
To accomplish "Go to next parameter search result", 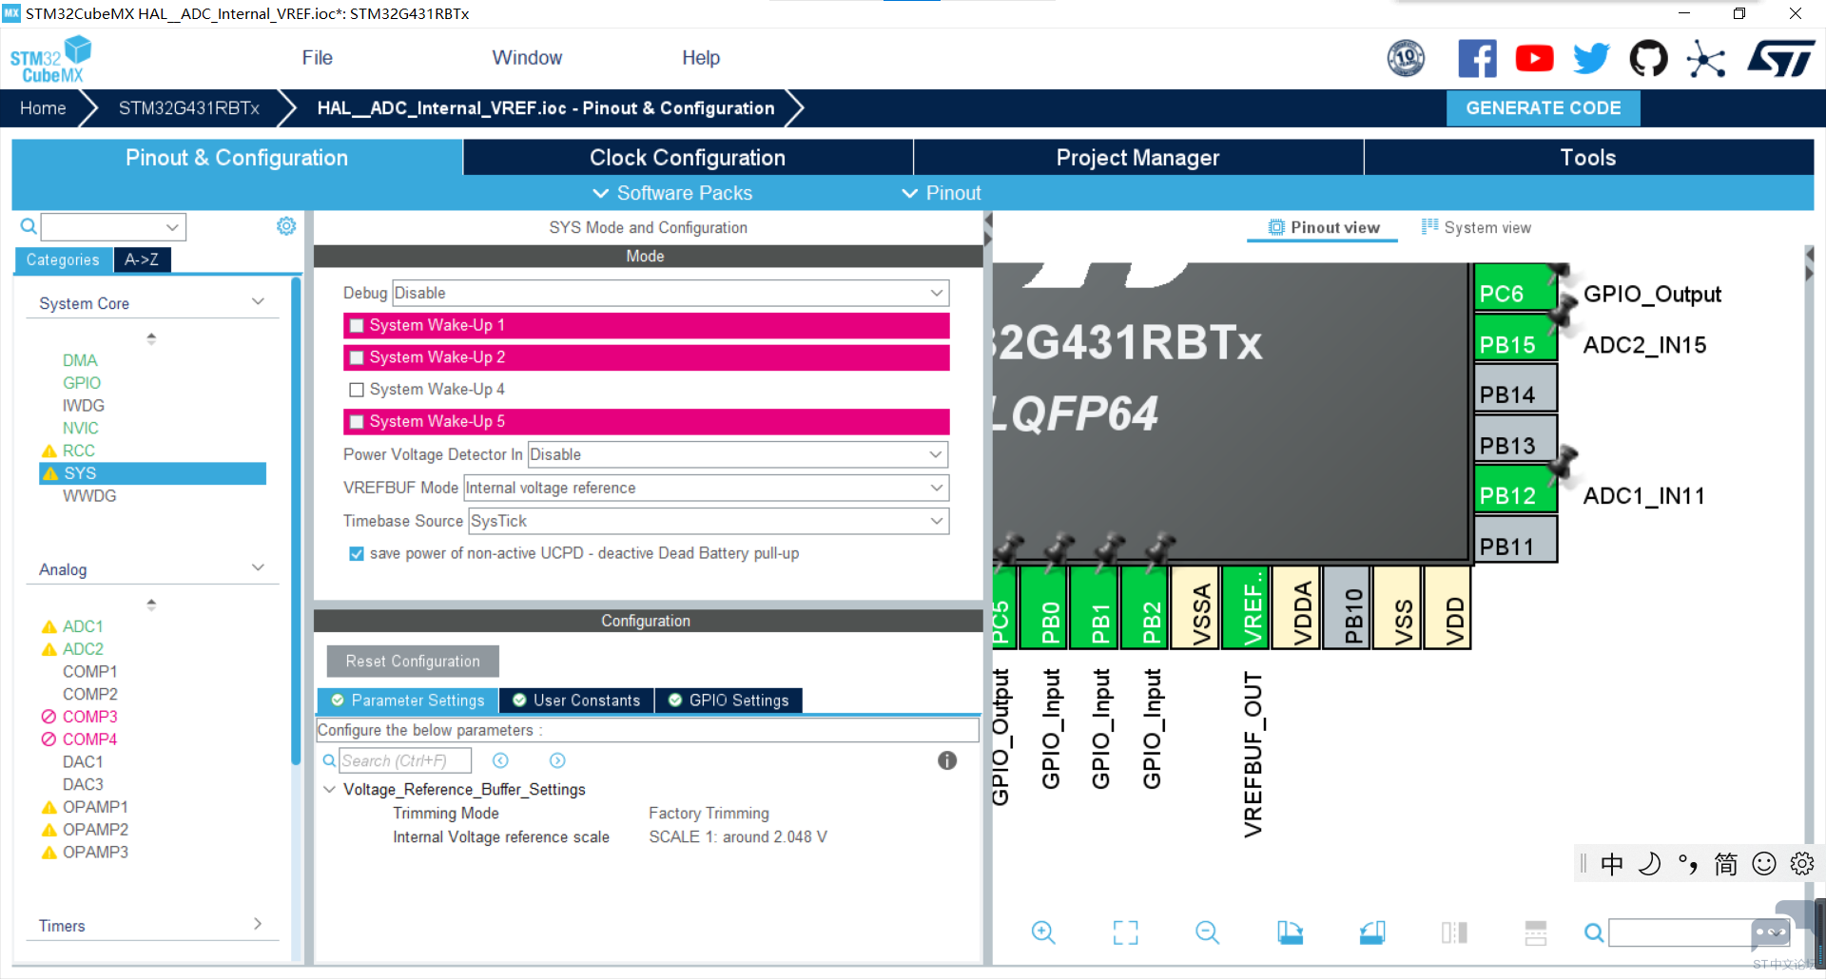I will tap(557, 760).
